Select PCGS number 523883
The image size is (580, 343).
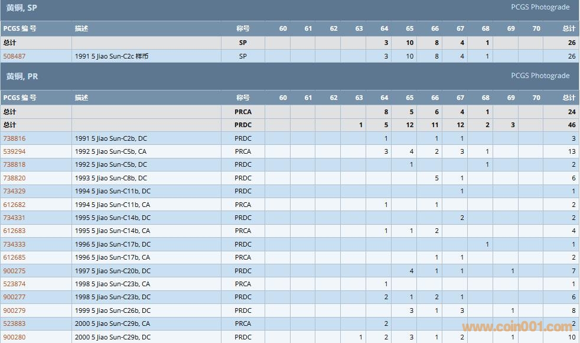pyautogui.click(x=15, y=323)
